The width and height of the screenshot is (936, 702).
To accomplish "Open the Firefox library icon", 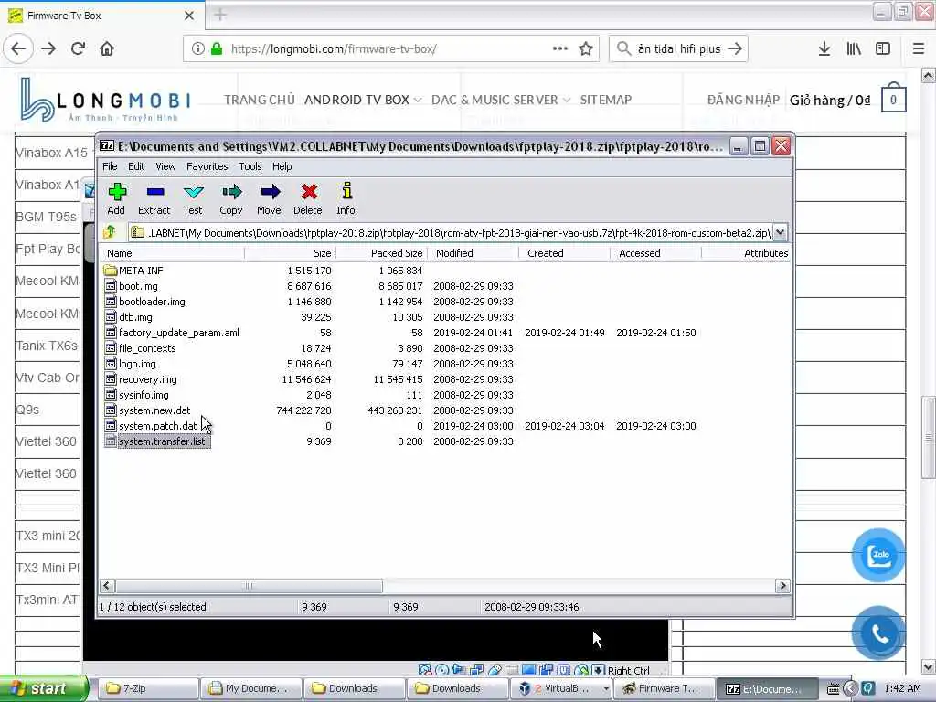I will (854, 49).
